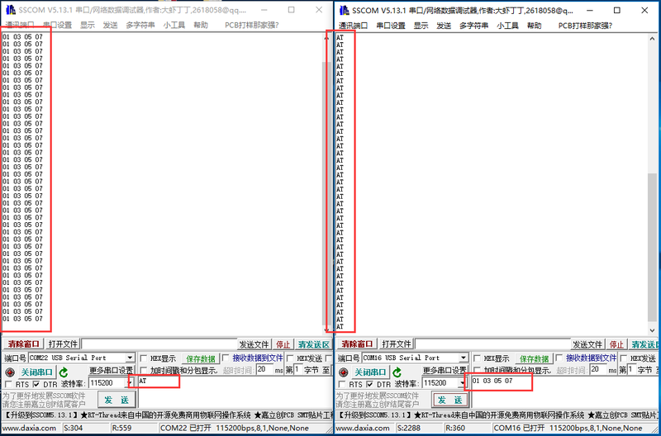Check the RTS box in COM22 window
Viewport: 661px width, 436px height.
8,385
